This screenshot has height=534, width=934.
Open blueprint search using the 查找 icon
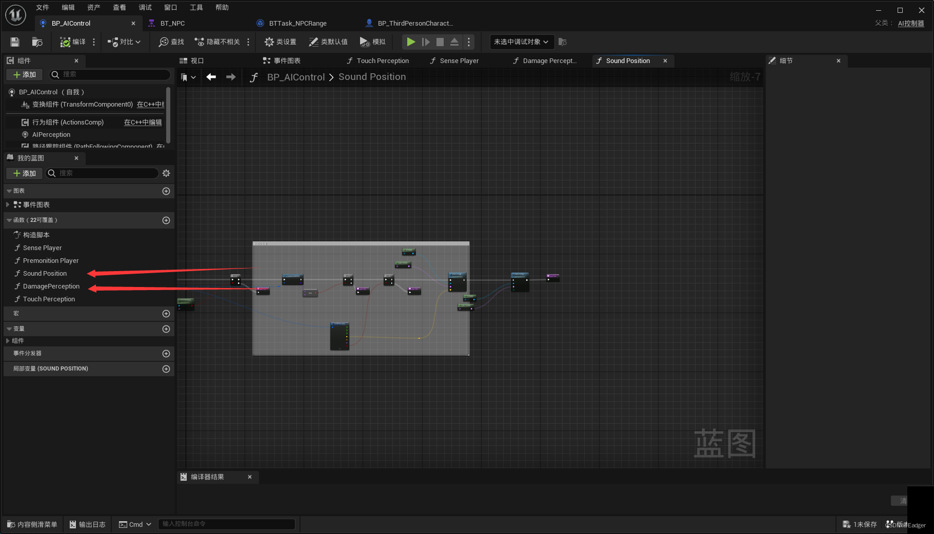coord(170,42)
